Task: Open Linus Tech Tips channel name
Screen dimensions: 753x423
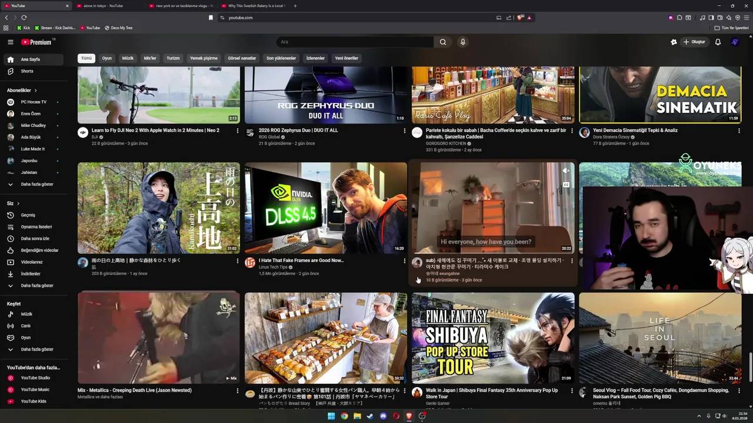Action: [273, 267]
